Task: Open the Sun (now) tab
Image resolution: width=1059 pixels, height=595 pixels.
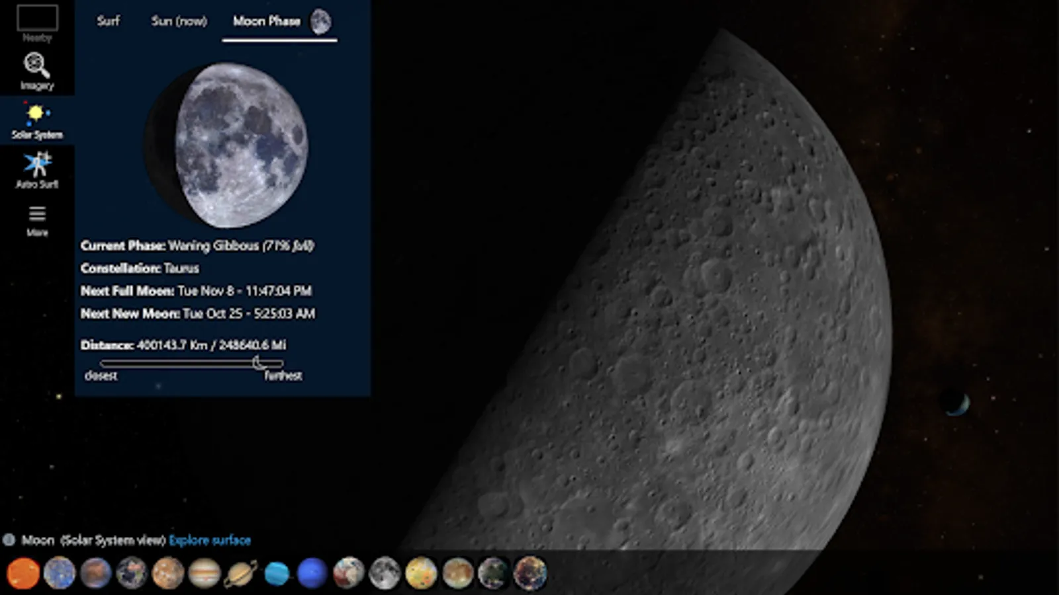Action: pyautogui.click(x=179, y=21)
